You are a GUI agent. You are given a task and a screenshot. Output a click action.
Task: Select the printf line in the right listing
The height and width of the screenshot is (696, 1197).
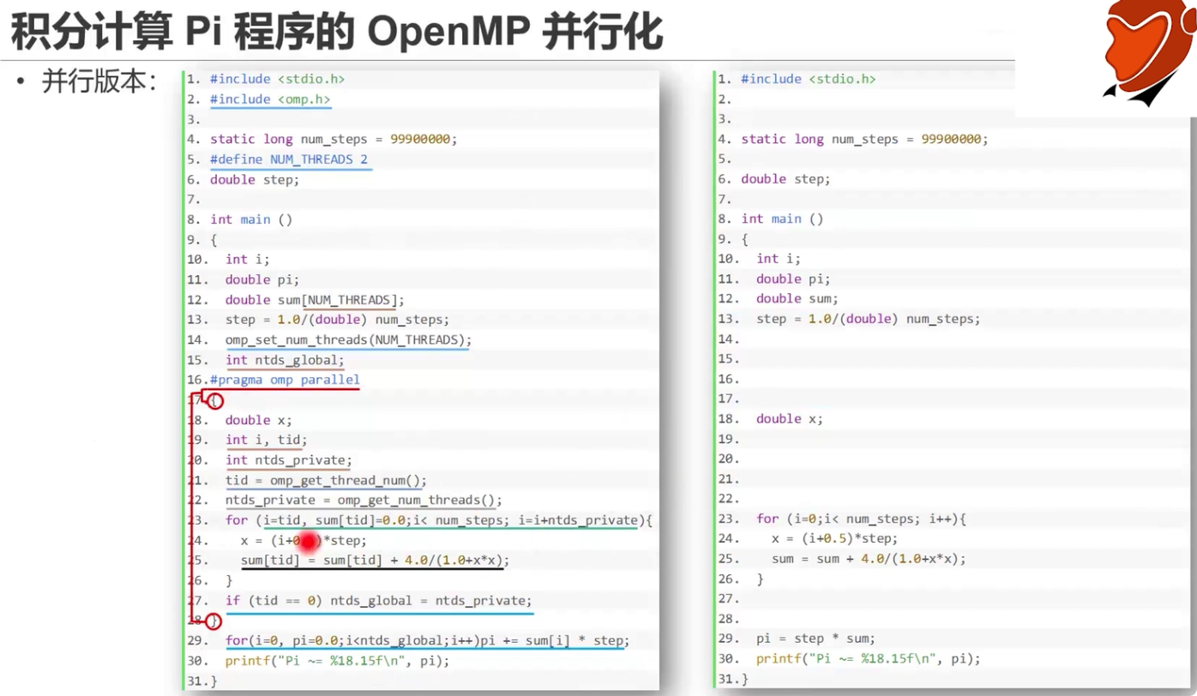point(868,659)
